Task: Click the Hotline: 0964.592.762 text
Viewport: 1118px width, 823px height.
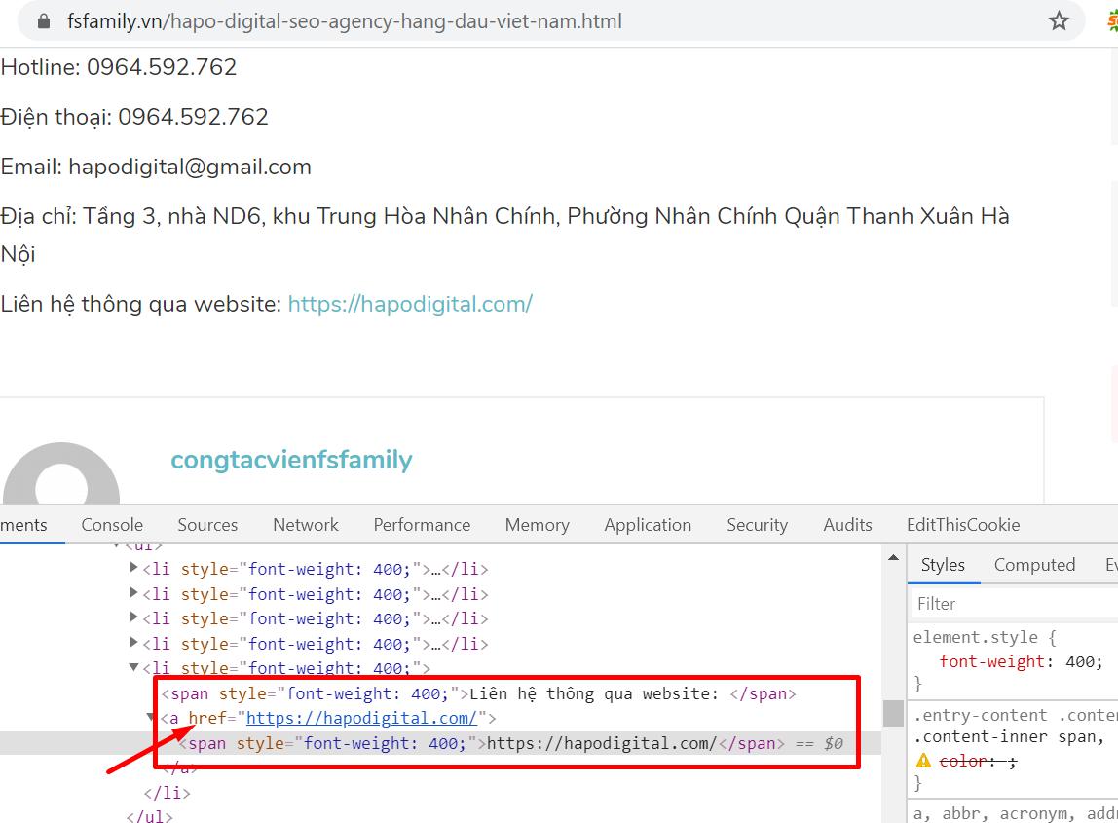Action: click(x=119, y=67)
